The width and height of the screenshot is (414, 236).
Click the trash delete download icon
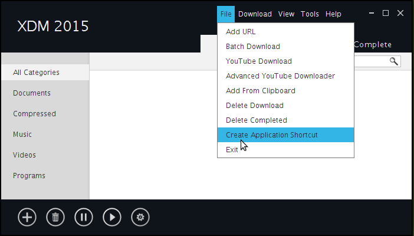point(55,217)
